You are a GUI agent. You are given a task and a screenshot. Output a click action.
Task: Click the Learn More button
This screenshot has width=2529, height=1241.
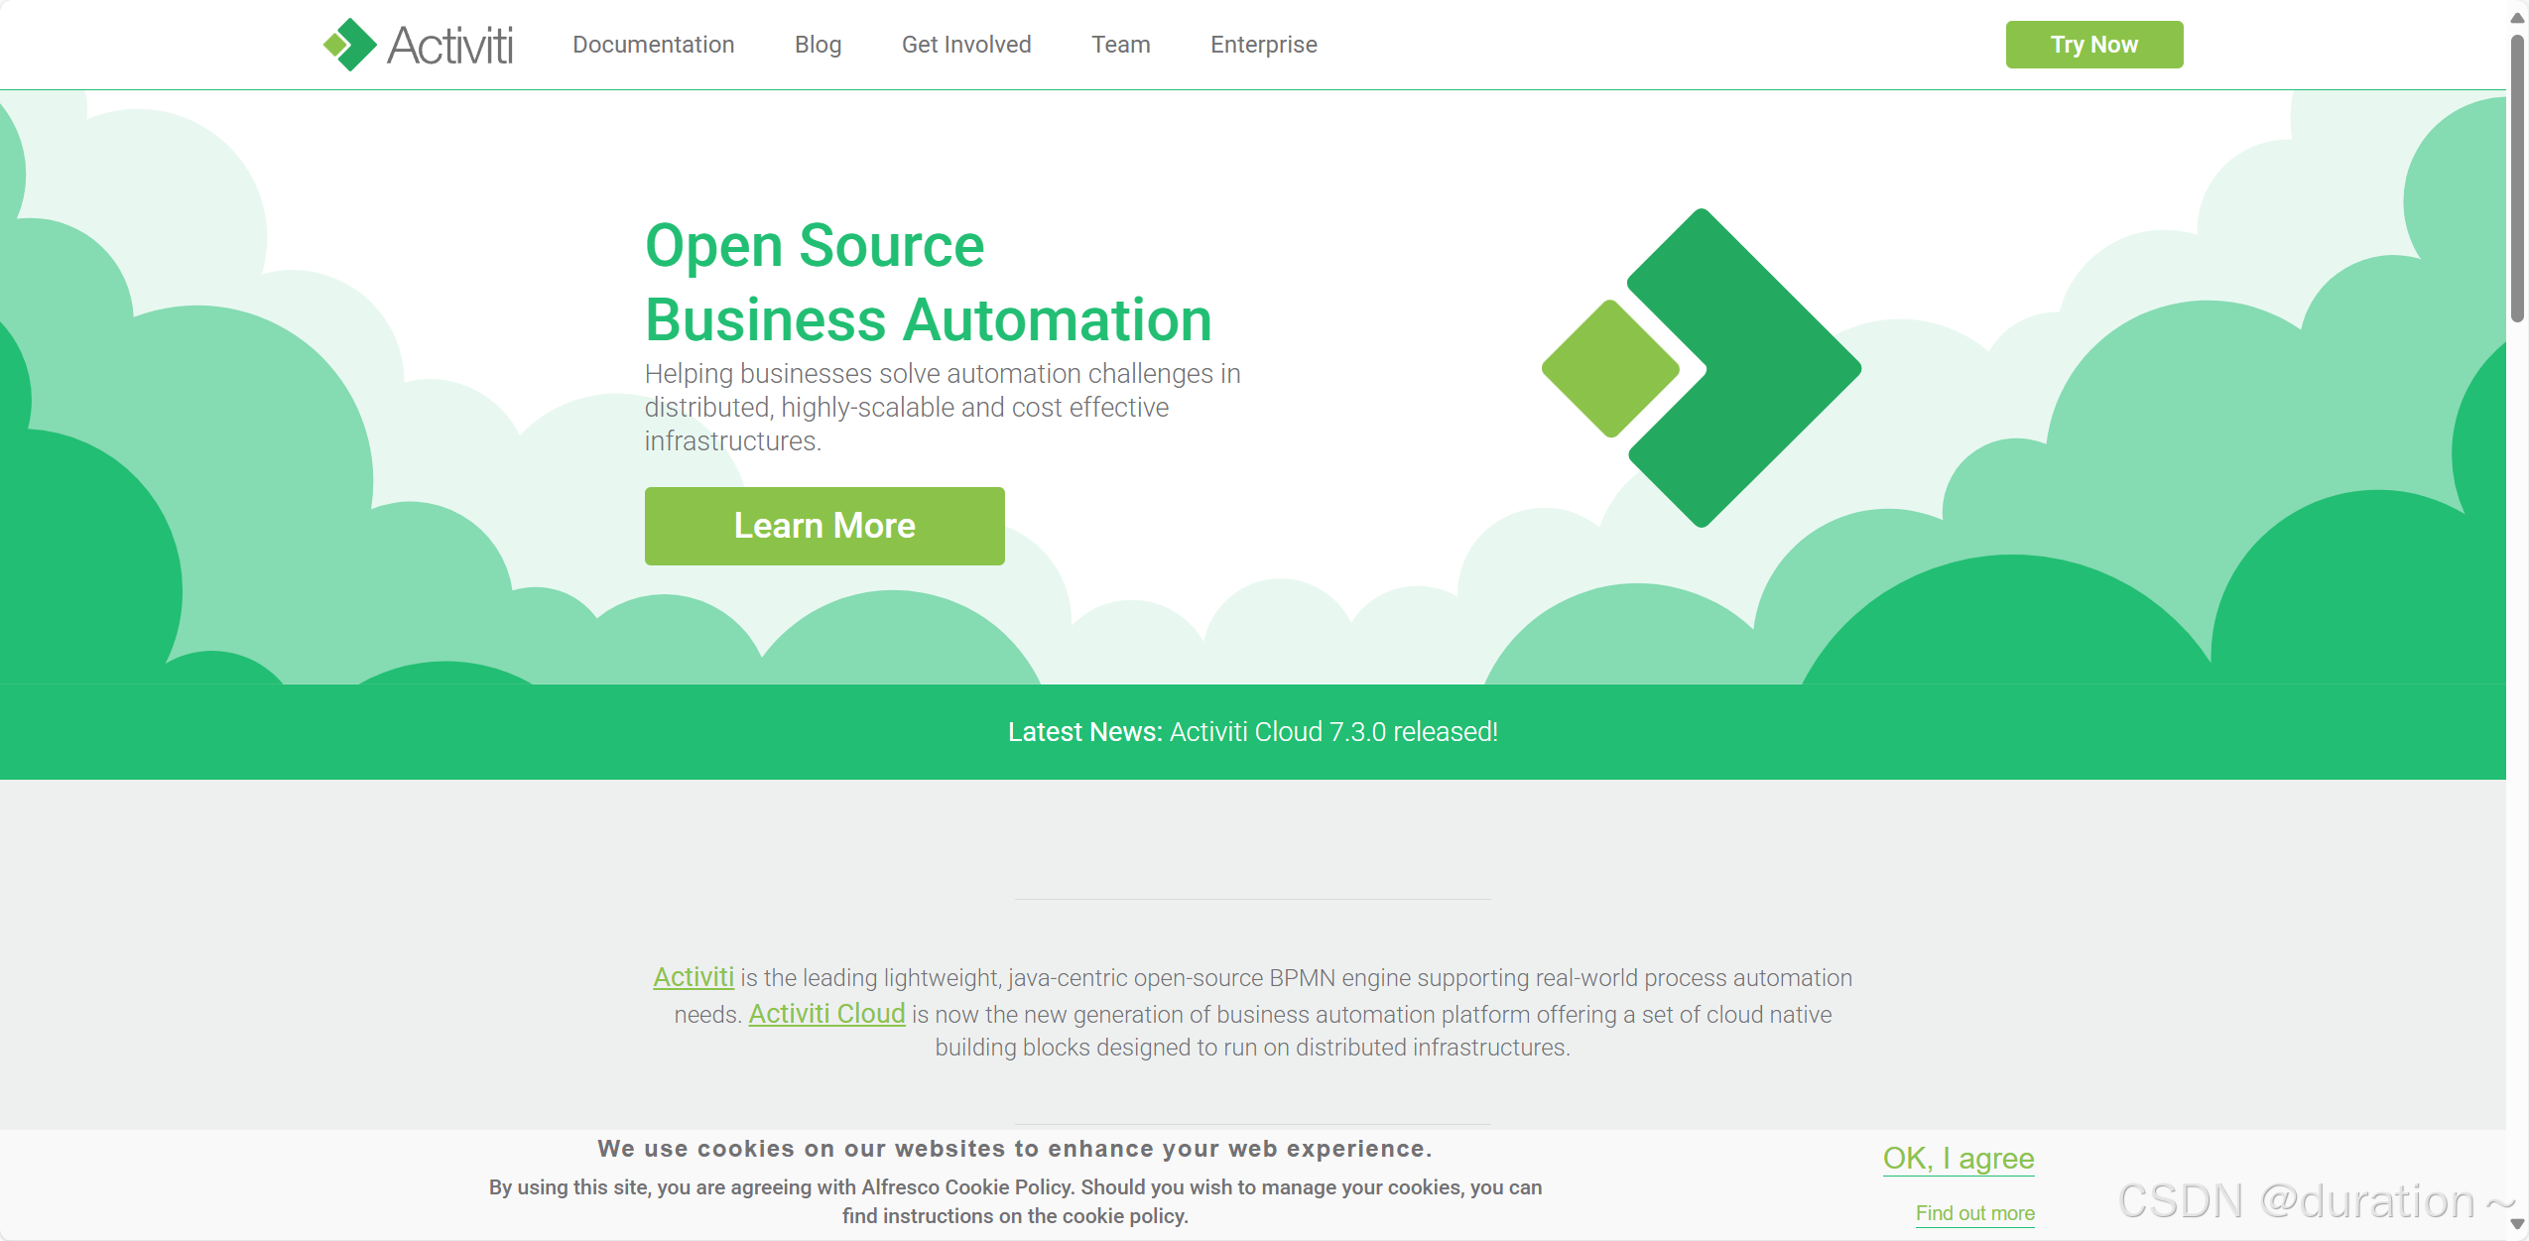(823, 526)
